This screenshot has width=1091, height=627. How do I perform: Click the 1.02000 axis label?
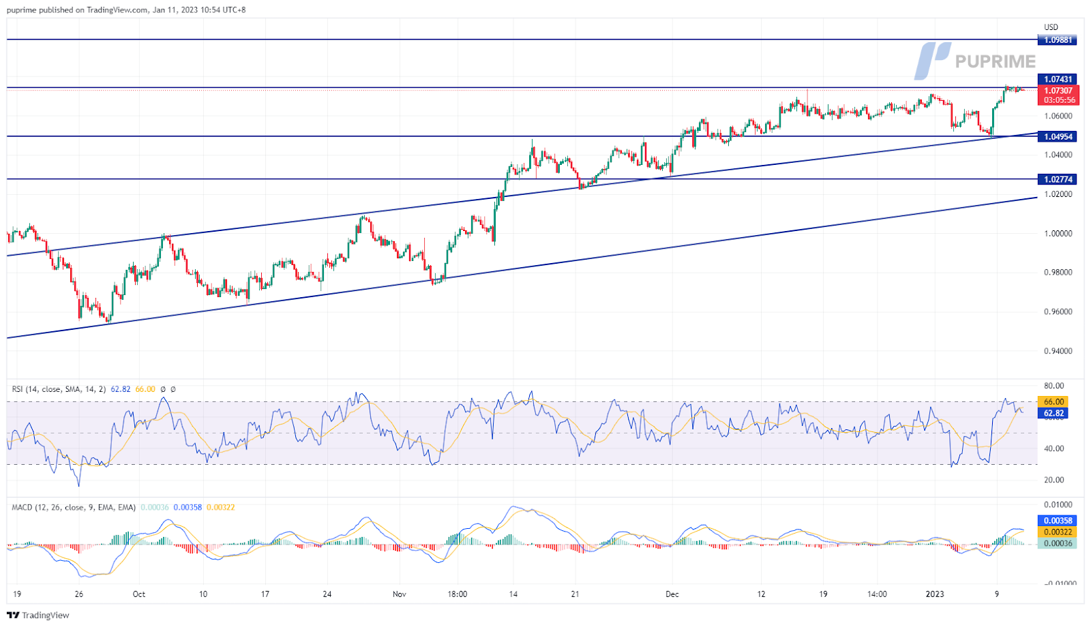(x=1058, y=194)
